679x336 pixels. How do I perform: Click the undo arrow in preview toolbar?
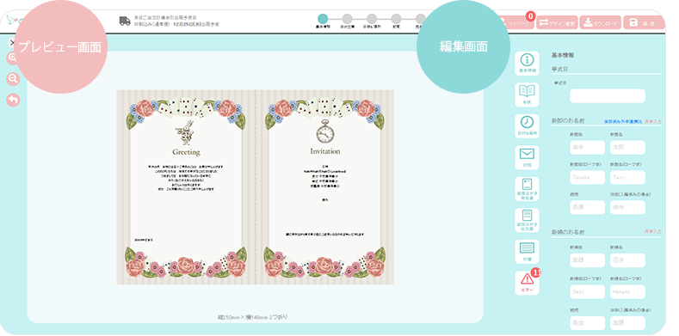(x=13, y=100)
